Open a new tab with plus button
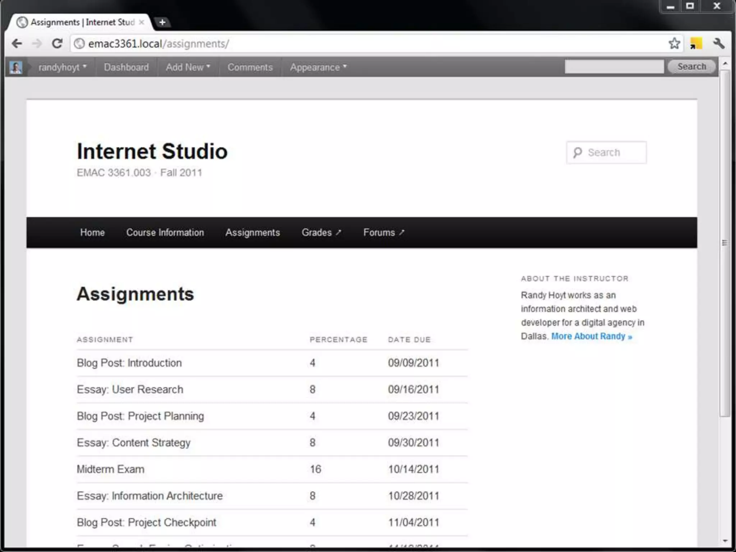The image size is (736, 552). (162, 22)
